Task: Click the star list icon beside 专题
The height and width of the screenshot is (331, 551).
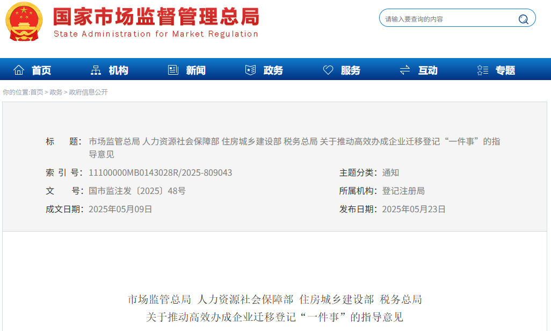Action: (482, 70)
